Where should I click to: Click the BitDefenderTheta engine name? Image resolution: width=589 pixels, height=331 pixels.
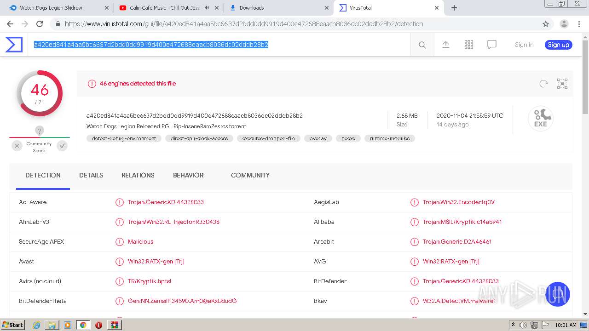[x=43, y=301]
